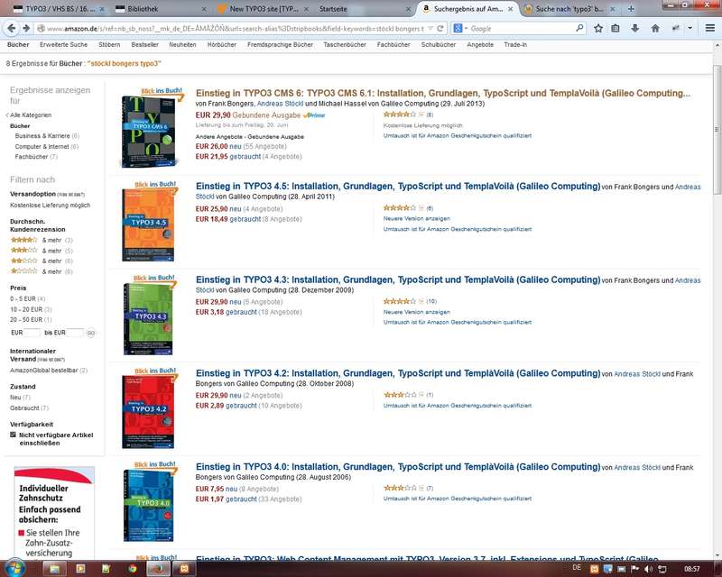Close the Suchergebnis auf Amazon tab
This screenshot has height=577, width=722.
510,9
